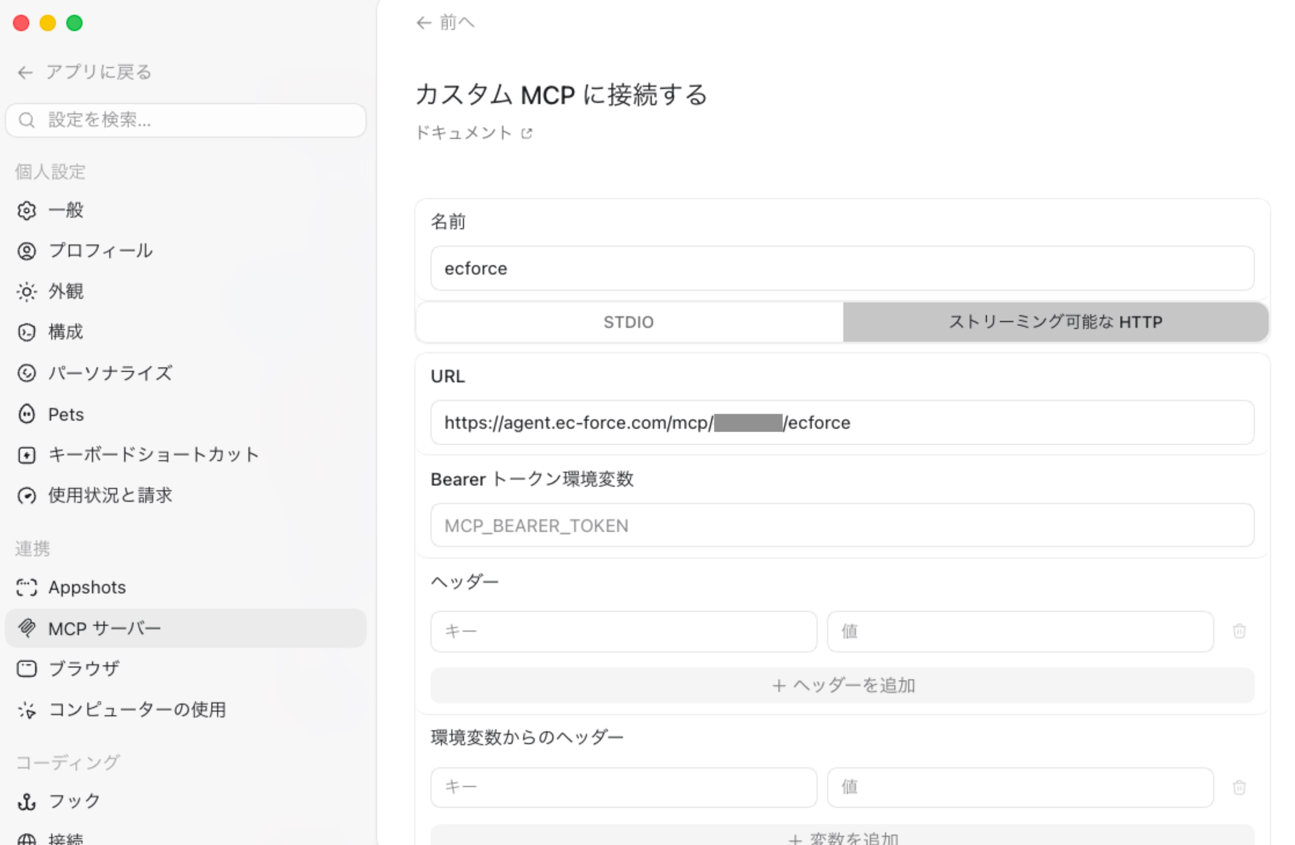Screen dimensions: 1295x845
Task: Focus the 設定を検索 search field
Action: [x=186, y=120]
